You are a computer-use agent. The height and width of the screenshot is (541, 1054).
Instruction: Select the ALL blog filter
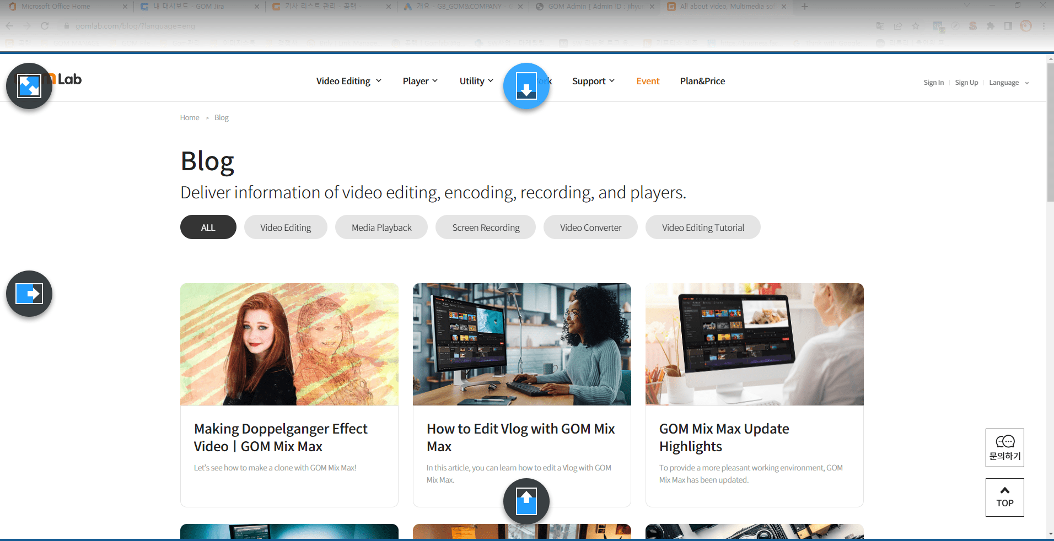tap(208, 227)
